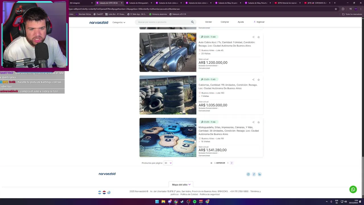Open Motoguadaña lot scales thumbnail
Viewport: 364px width, 205px height.
pos(168,138)
